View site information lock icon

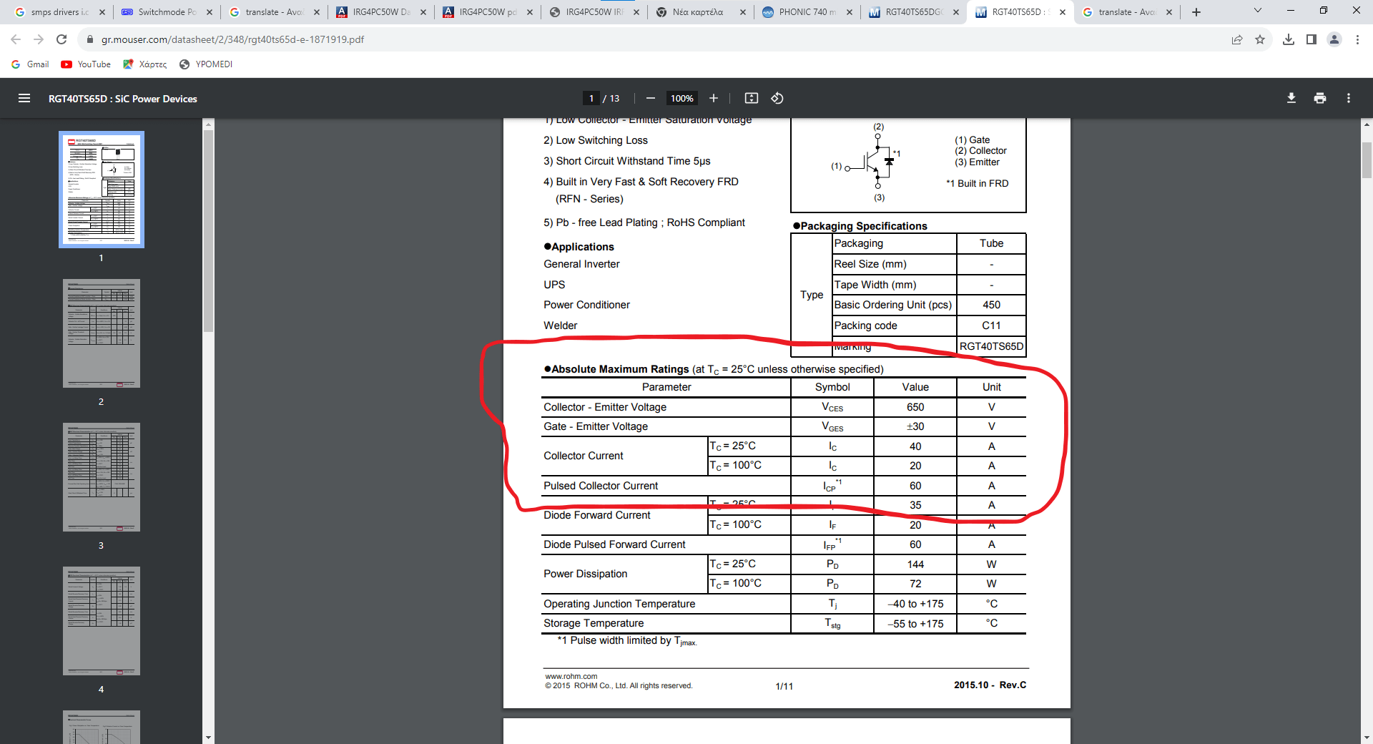[90, 39]
